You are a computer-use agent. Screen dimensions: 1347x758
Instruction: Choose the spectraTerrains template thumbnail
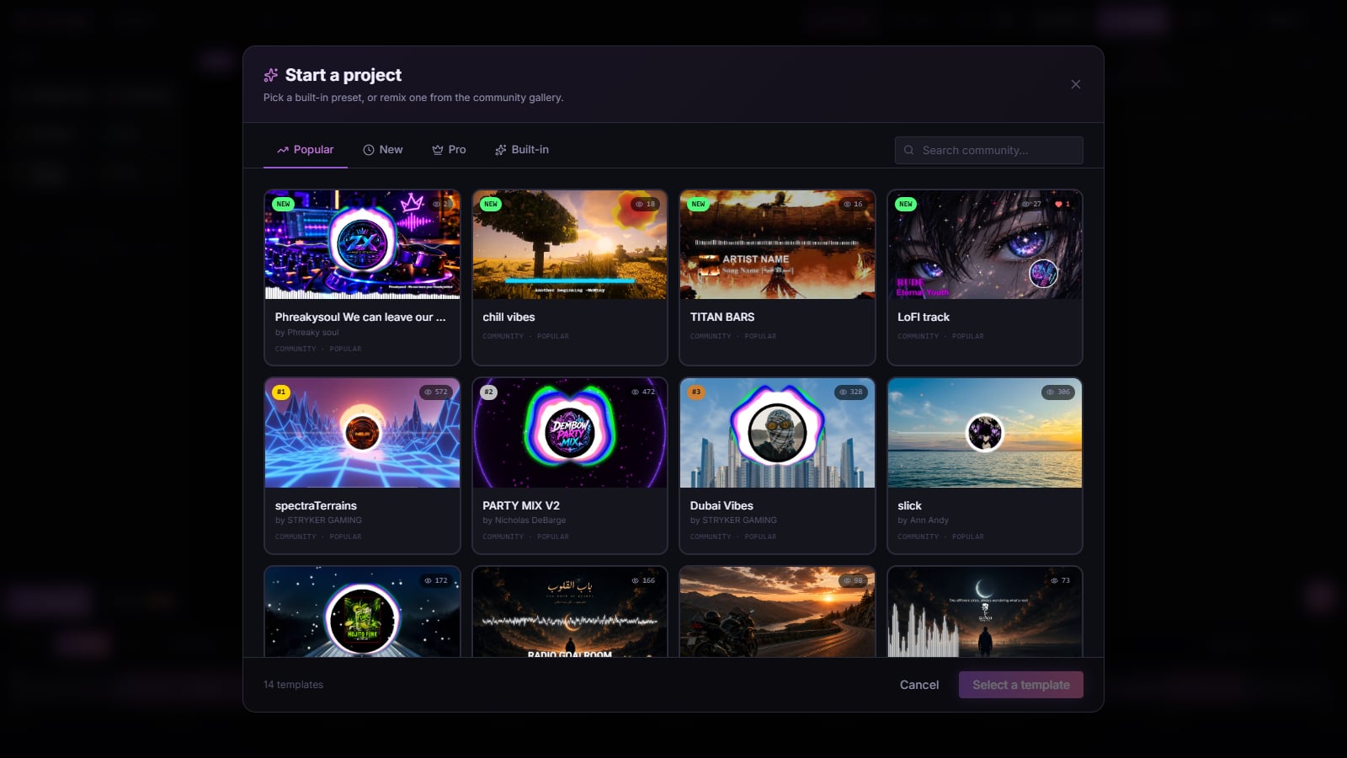[x=362, y=433]
